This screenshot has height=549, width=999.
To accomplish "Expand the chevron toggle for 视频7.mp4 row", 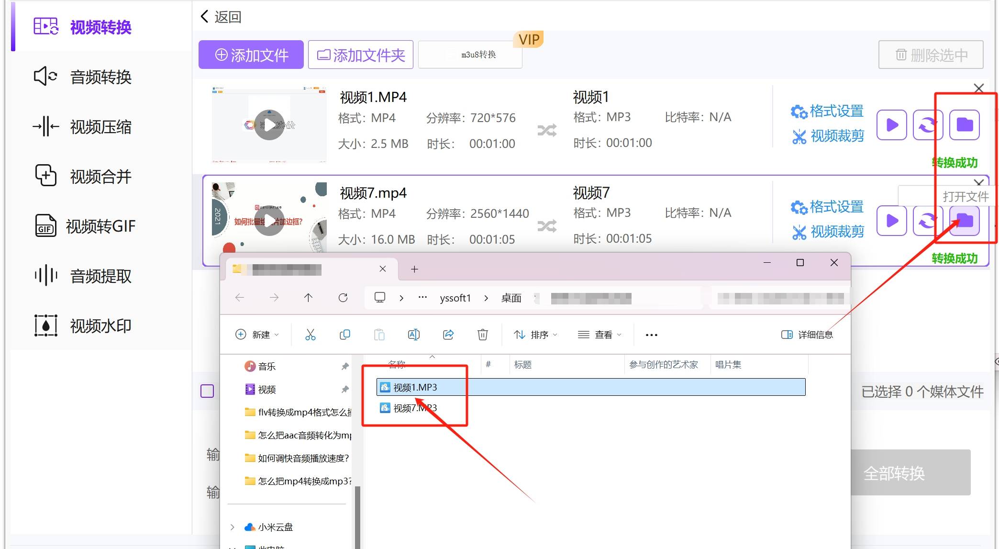I will 979,182.
